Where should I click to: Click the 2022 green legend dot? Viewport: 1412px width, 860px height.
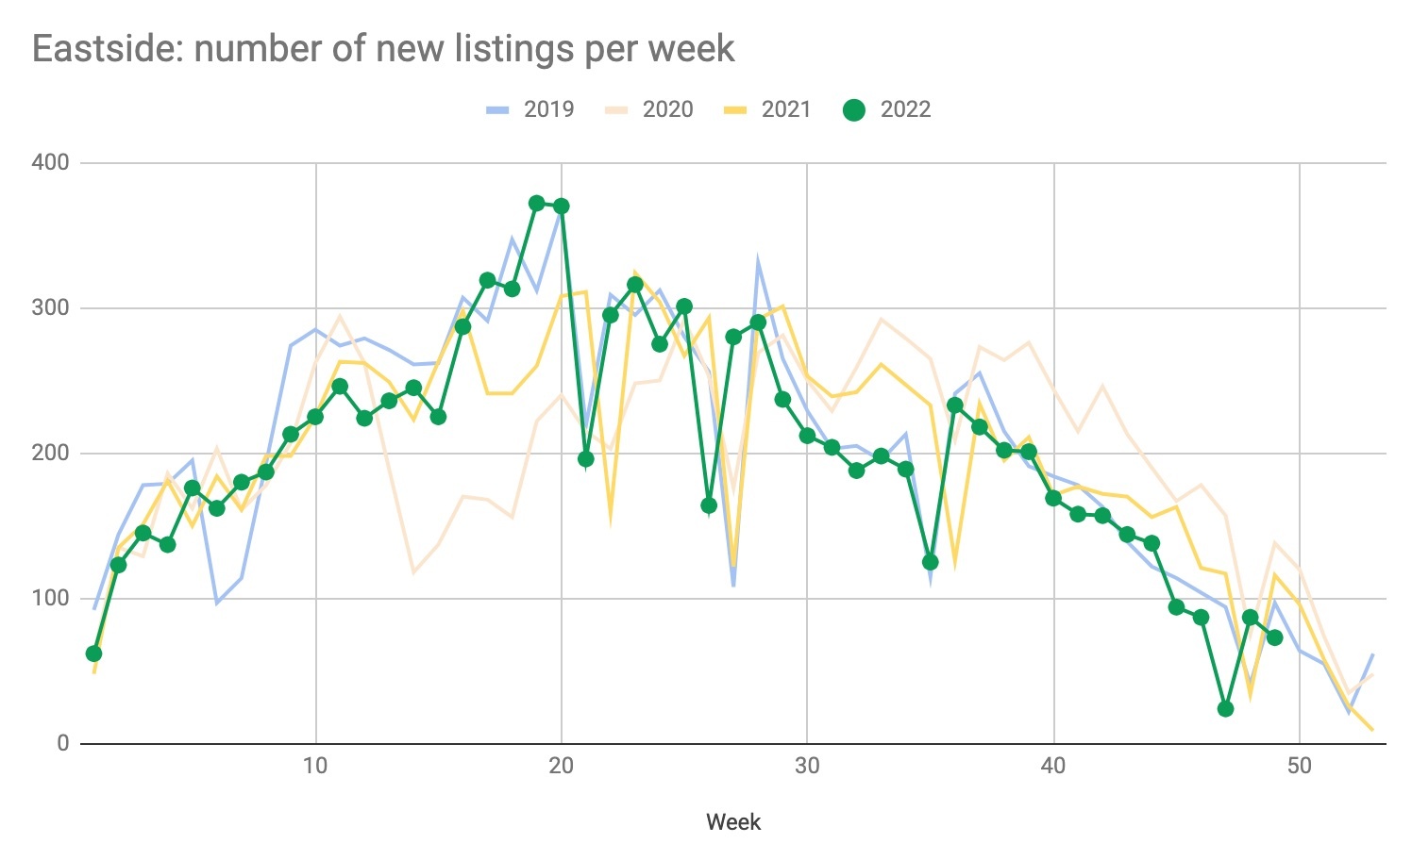pos(854,110)
